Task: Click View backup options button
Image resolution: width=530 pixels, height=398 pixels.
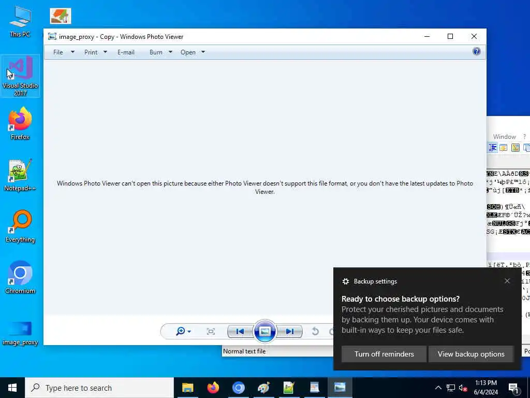Action: click(x=471, y=354)
